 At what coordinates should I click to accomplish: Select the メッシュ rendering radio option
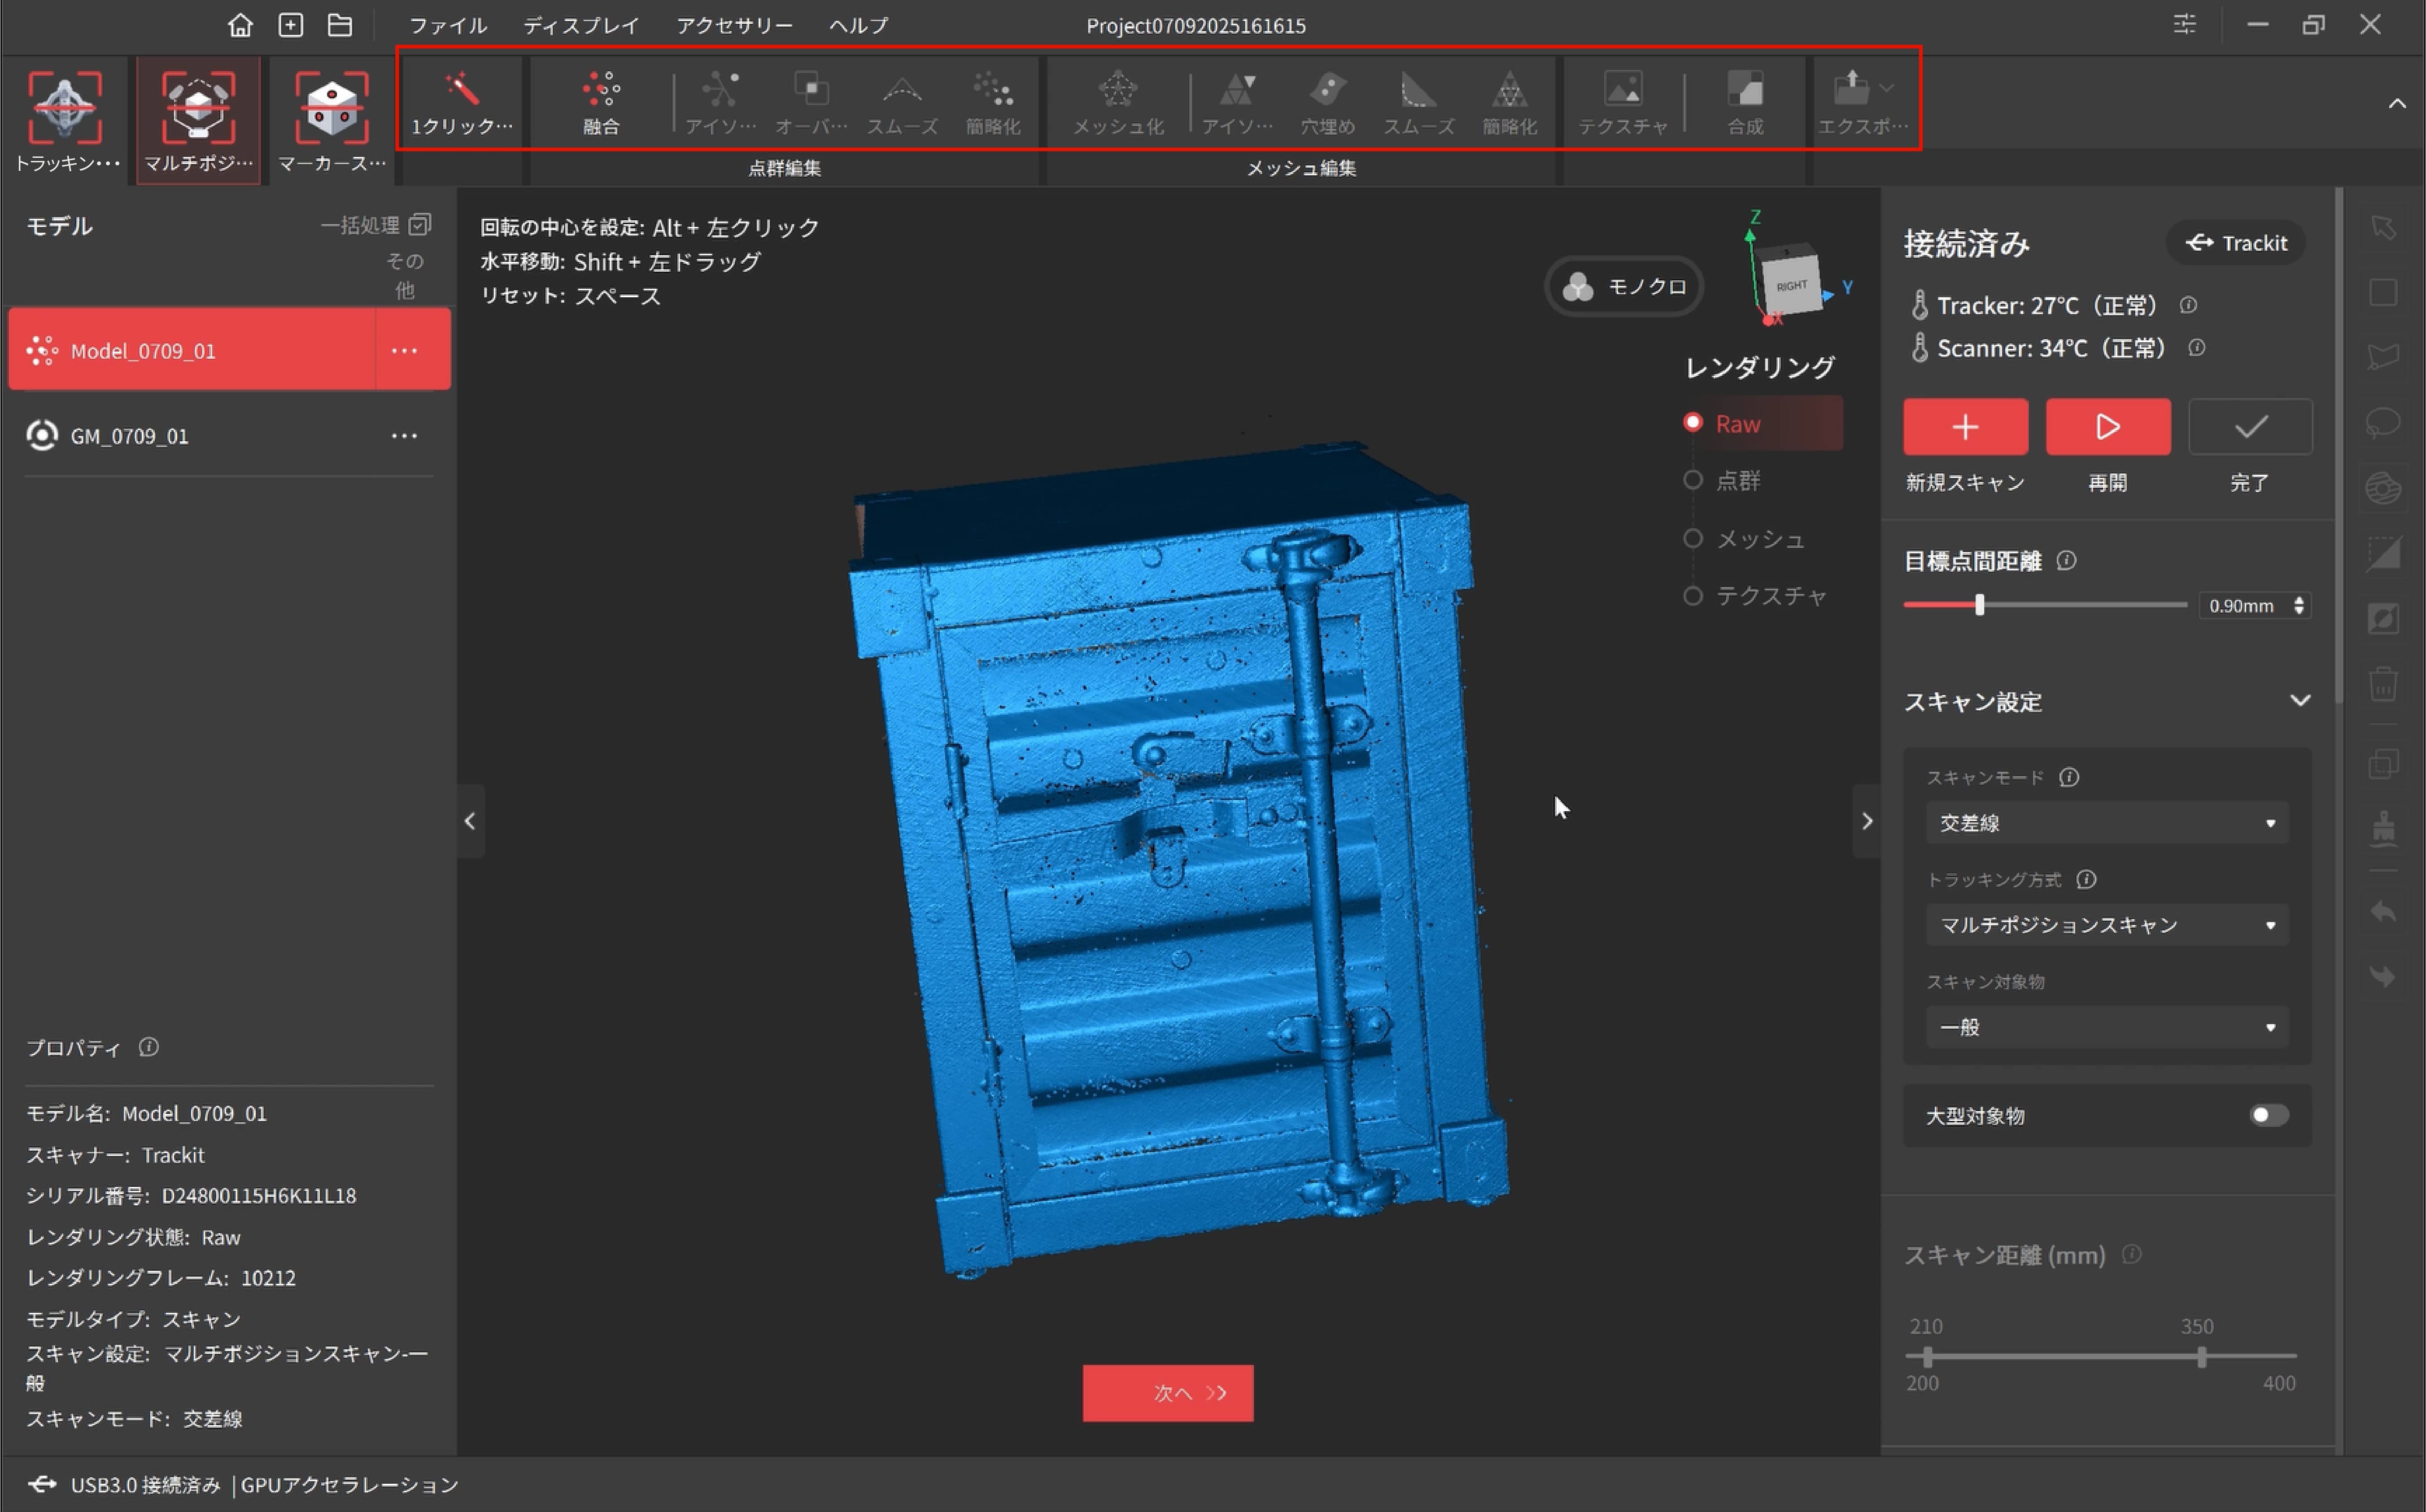pos(1693,539)
